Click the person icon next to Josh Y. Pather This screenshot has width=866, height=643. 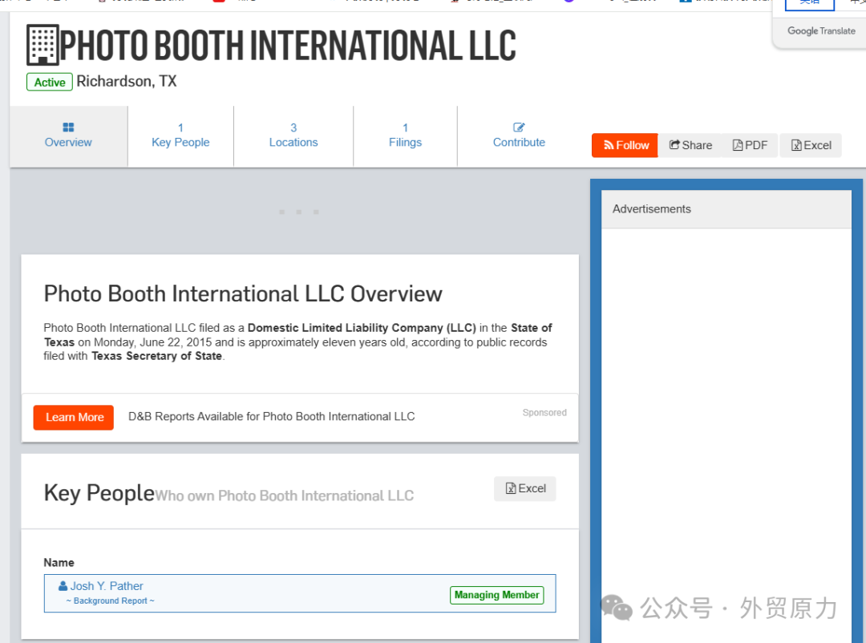(x=63, y=586)
